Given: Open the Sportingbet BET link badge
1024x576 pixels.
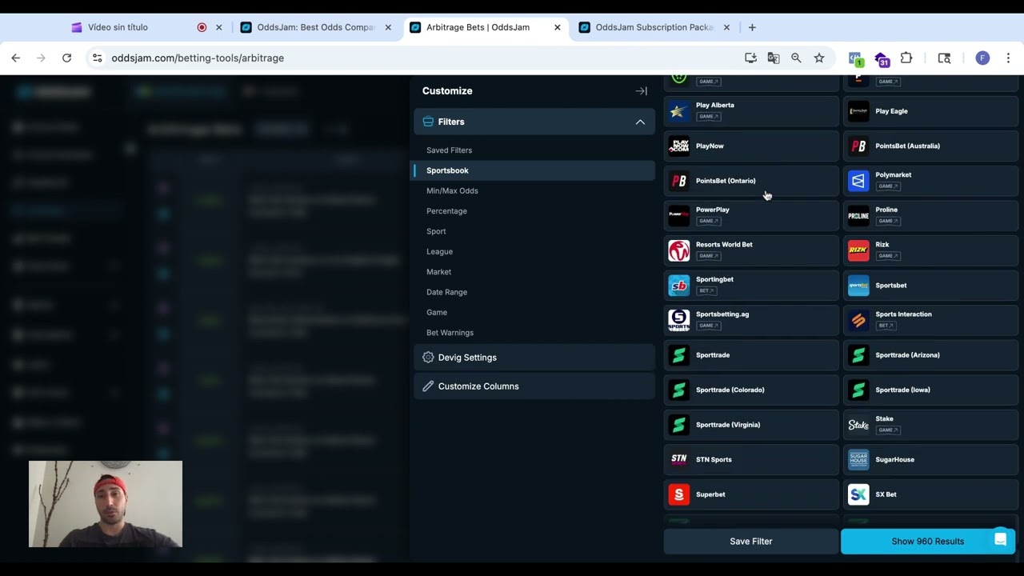Looking at the screenshot, I should (706, 290).
